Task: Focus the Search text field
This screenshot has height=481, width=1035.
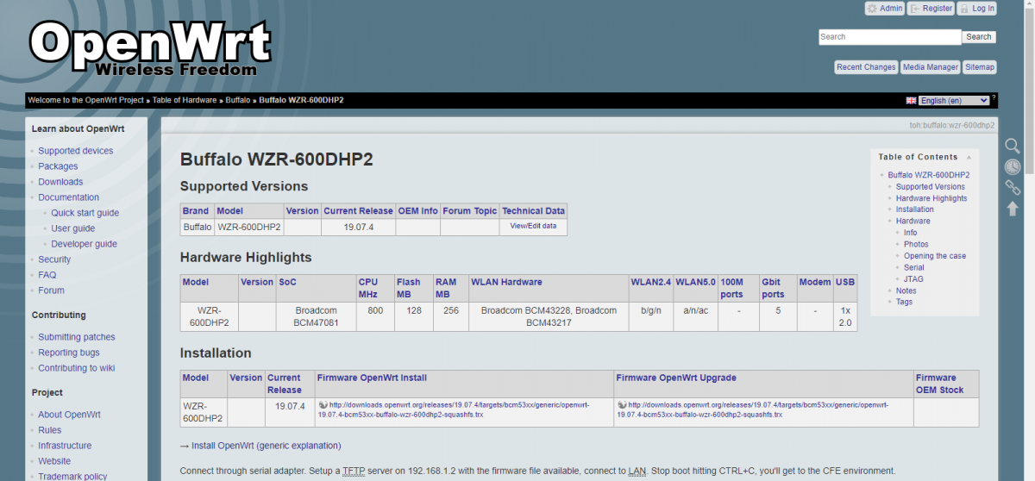Action: pos(889,37)
